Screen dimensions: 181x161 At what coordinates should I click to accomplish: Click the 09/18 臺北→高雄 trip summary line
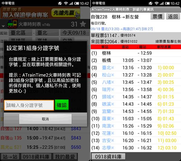click(x=122, y=29)
